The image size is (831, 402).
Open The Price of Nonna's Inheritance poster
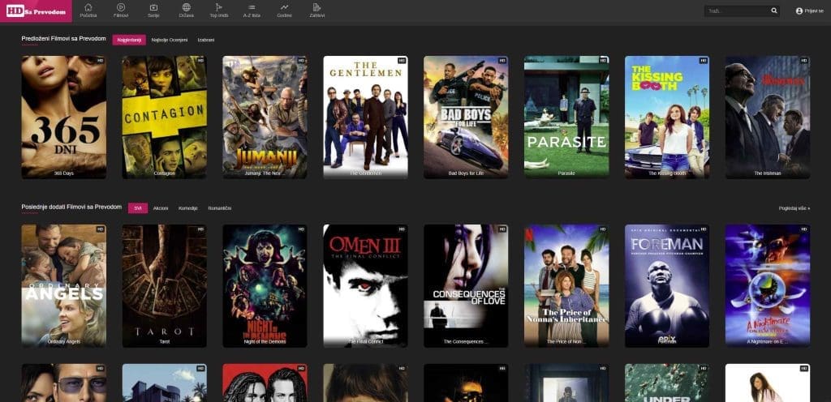[566, 285]
